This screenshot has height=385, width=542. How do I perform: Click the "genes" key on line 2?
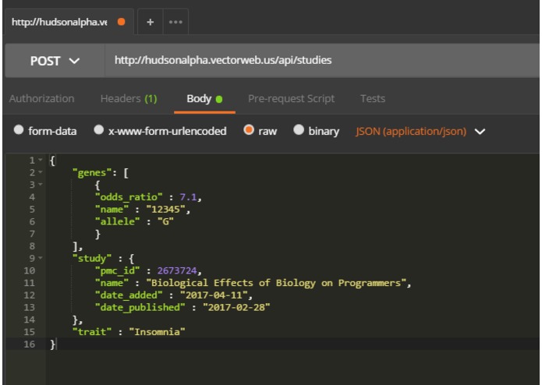(x=92, y=172)
